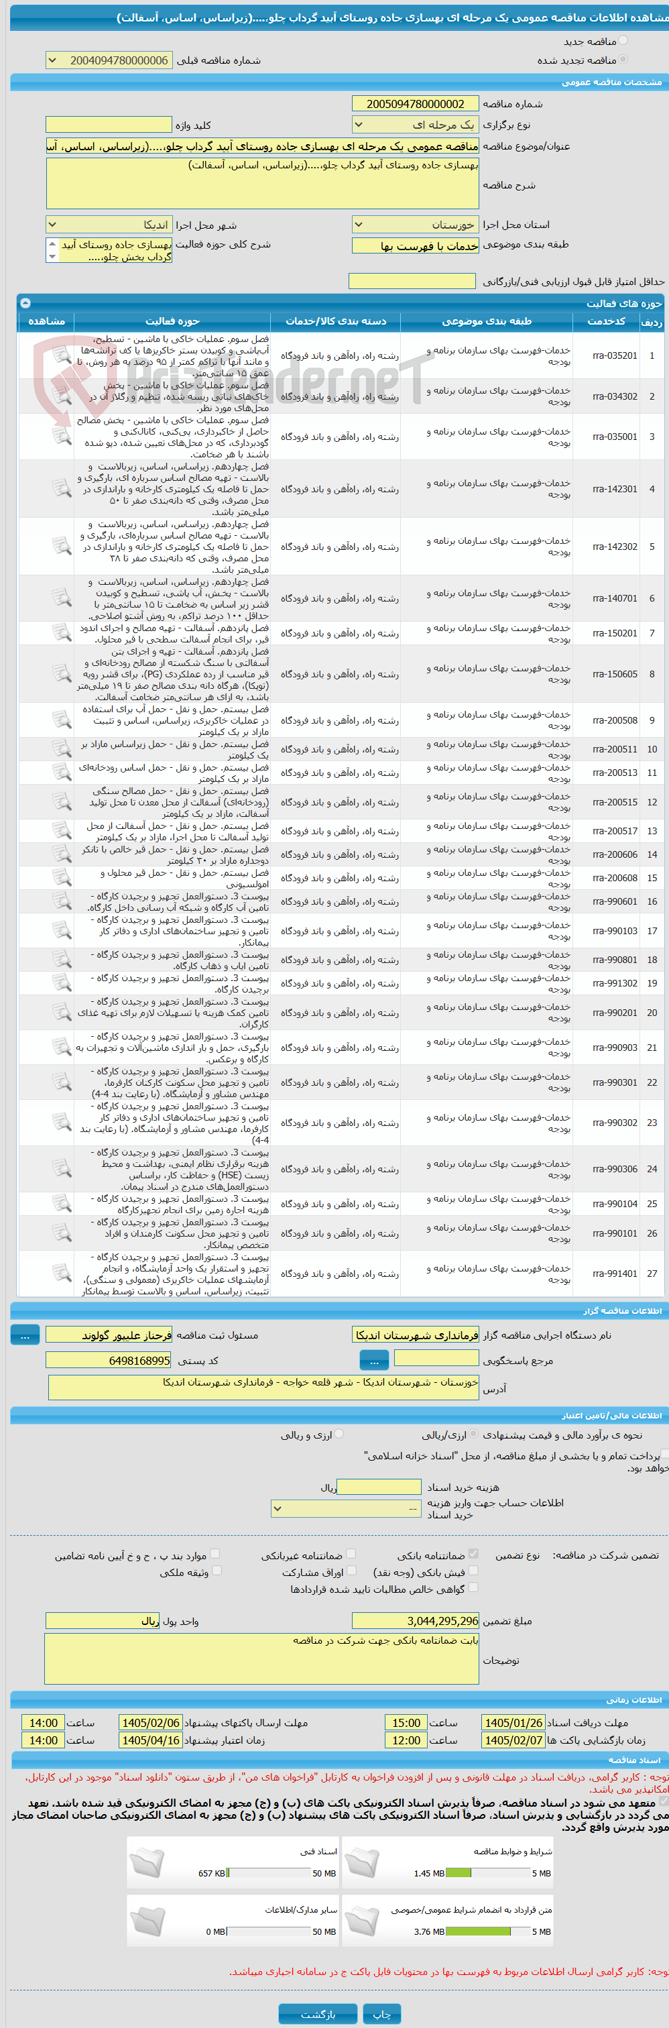The width and height of the screenshot is (669, 2028).
Task: Sort by the دسته بندی کالا/خدمات column header
Action: click(336, 321)
